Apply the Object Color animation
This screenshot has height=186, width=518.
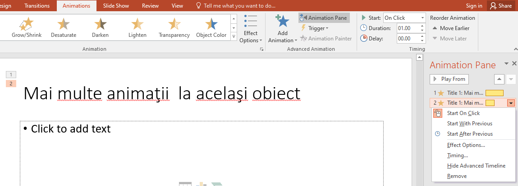pos(211,27)
